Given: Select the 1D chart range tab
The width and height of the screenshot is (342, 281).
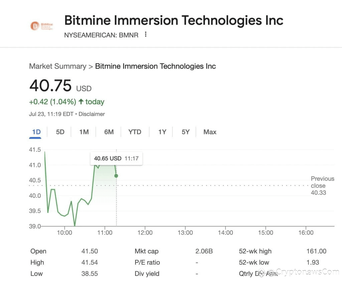Looking at the screenshot, I should tap(36, 132).
